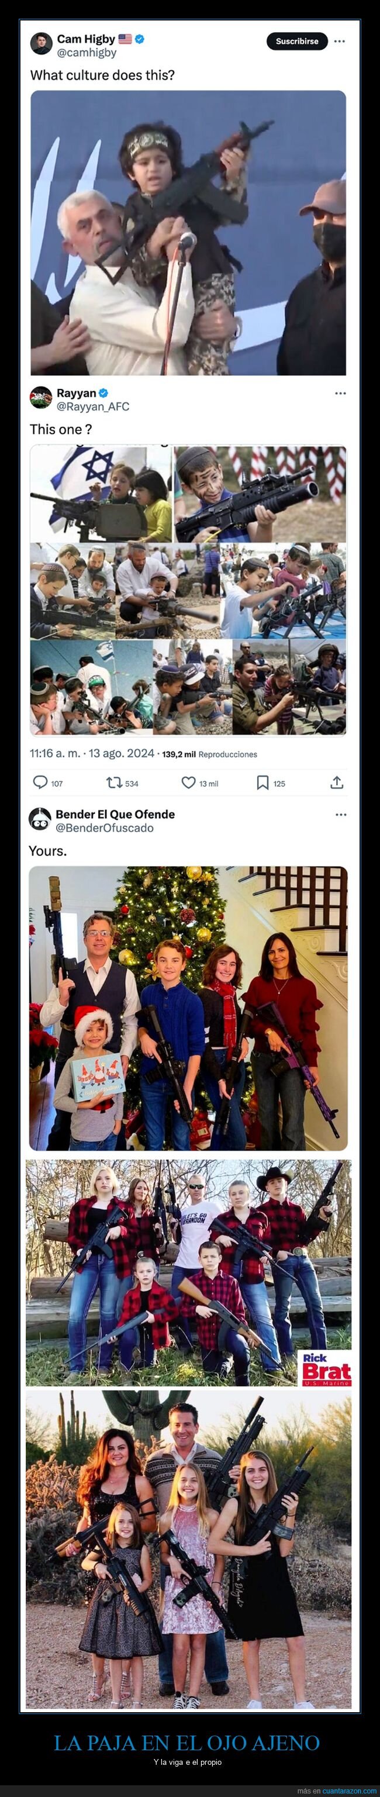Open more options on Cam Higby's tweet
Viewport: 380px width, 1797px height.
(340, 41)
